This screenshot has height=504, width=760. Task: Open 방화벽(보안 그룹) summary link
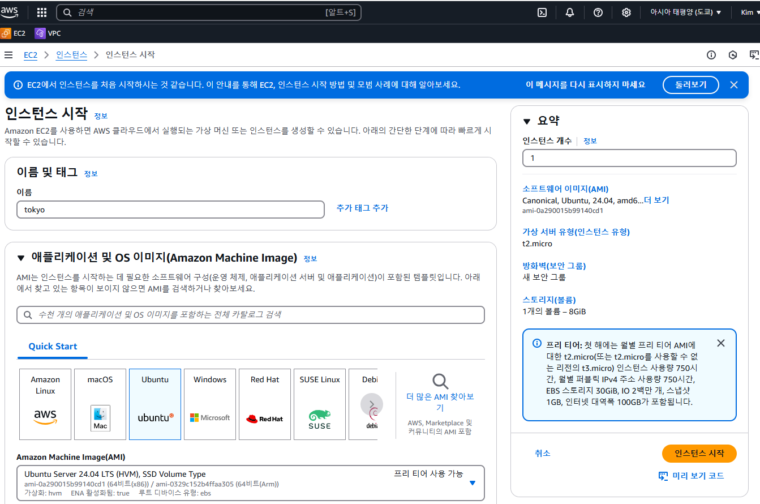tap(554, 266)
